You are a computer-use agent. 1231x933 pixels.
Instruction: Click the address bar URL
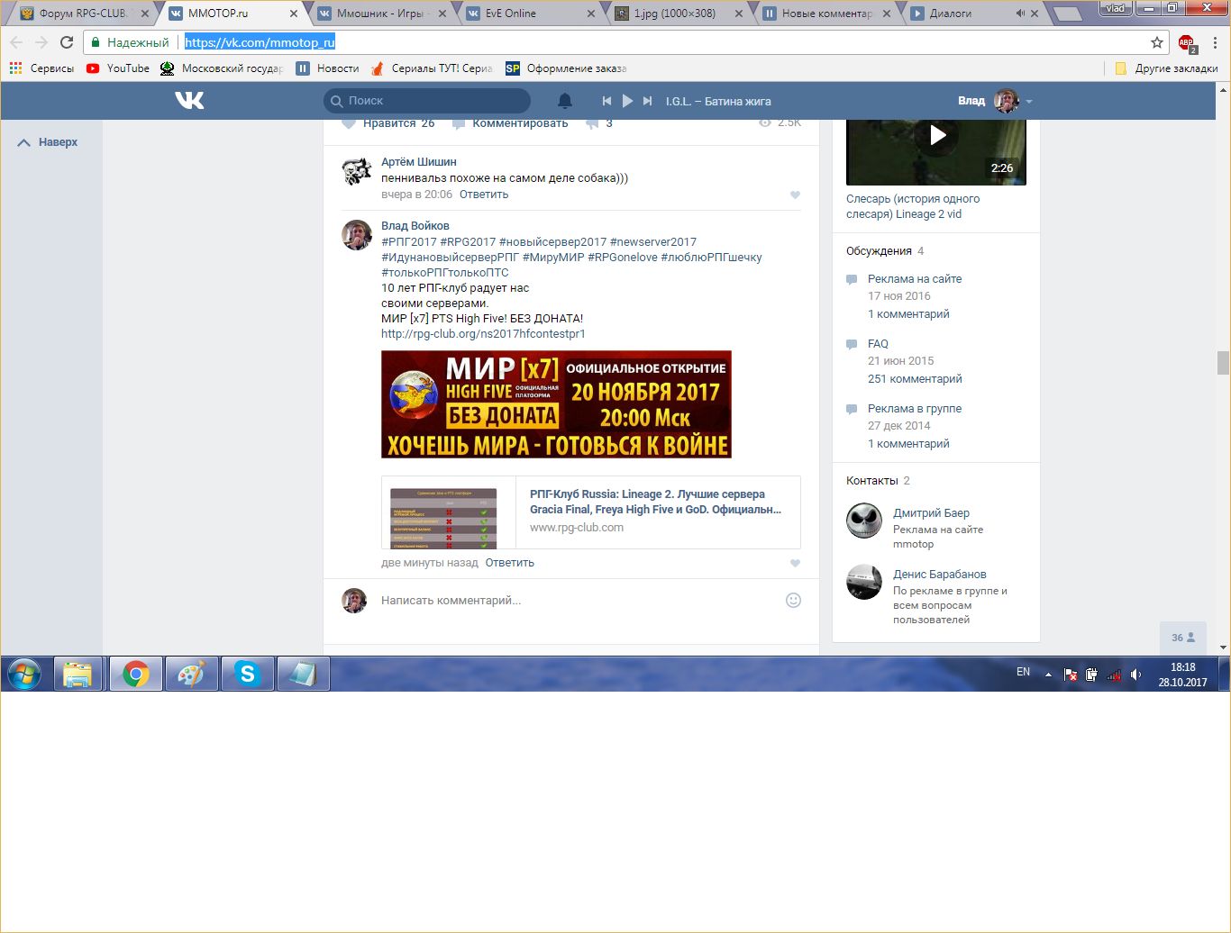click(x=260, y=42)
